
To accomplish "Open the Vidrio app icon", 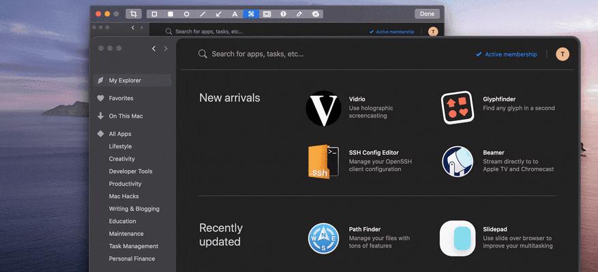I will point(323,108).
